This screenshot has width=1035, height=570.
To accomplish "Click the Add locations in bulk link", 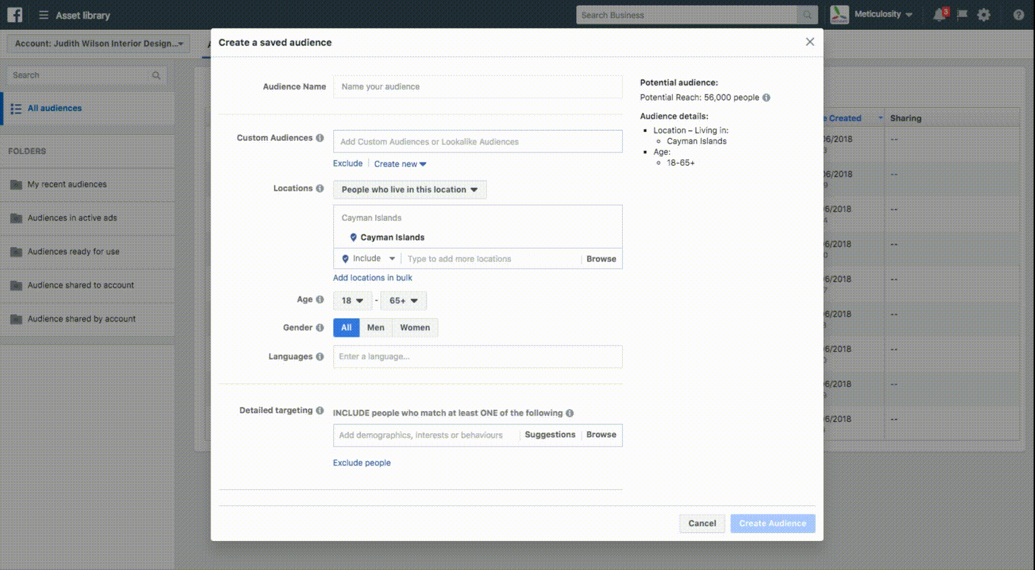I will coord(372,278).
